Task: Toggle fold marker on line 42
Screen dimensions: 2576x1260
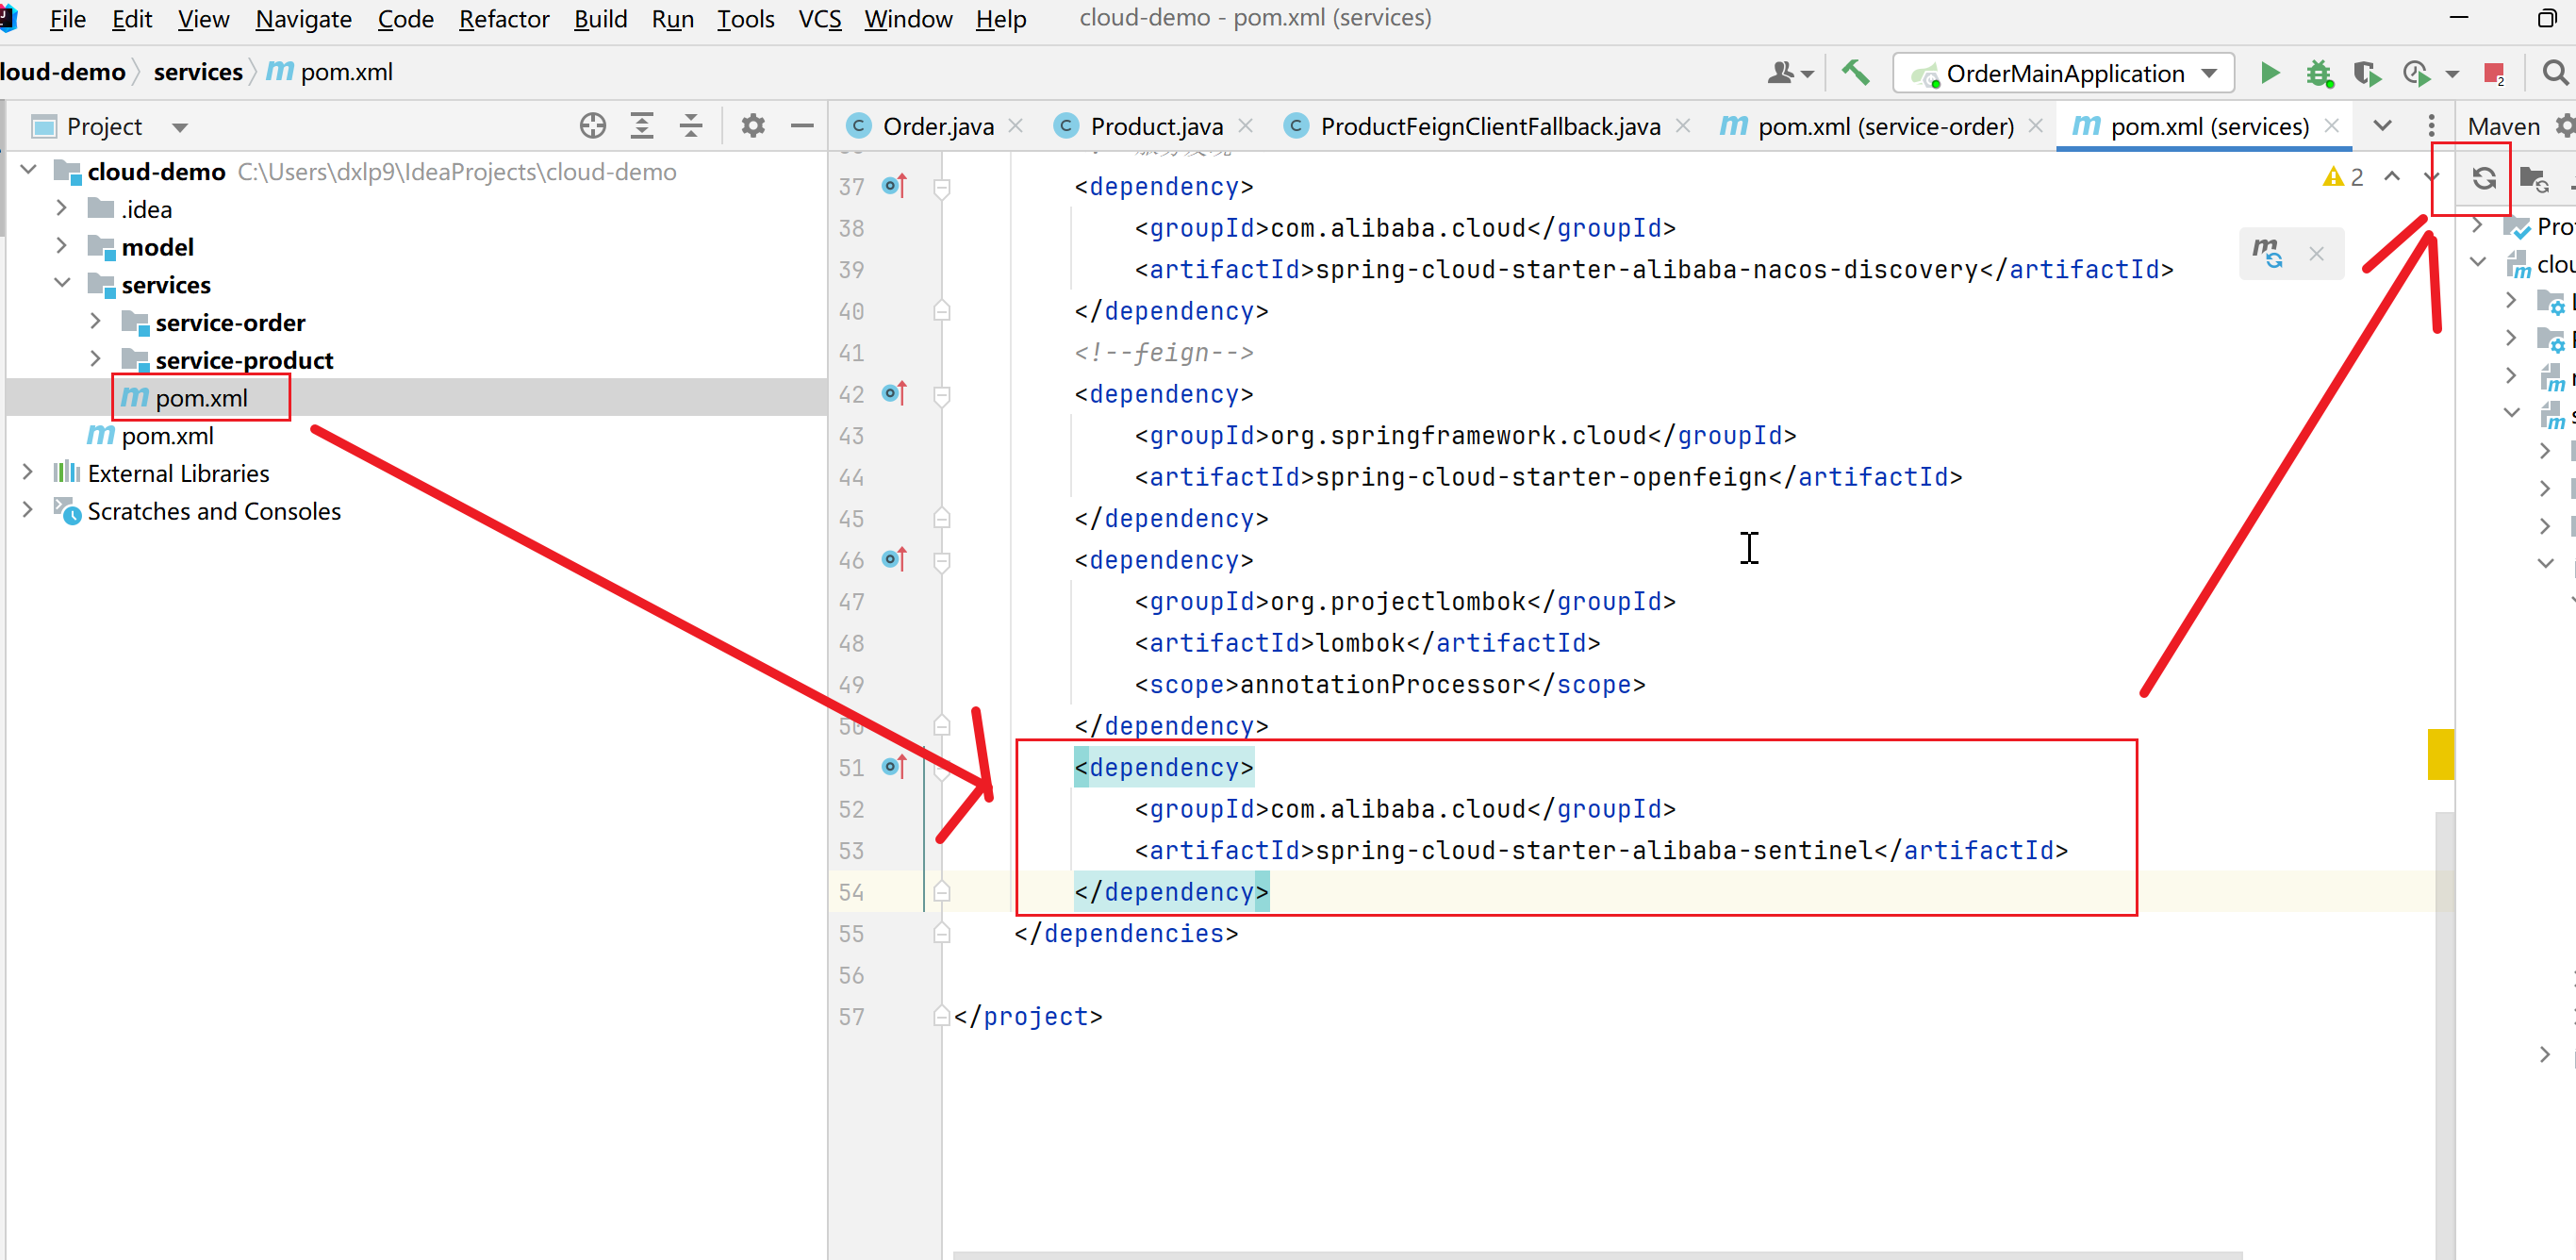Action: [941, 395]
